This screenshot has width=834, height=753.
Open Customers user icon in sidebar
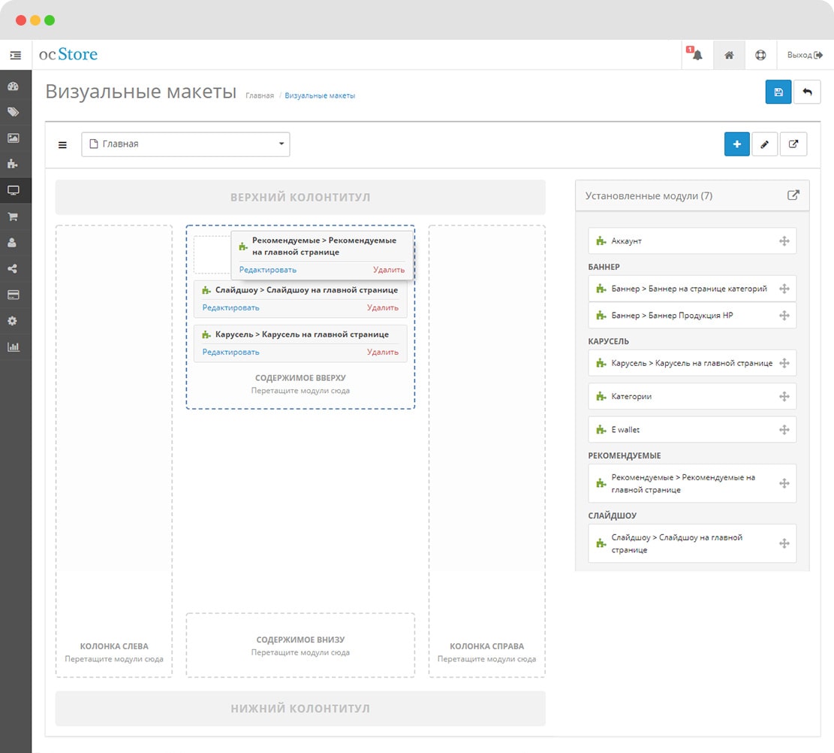pos(14,242)
